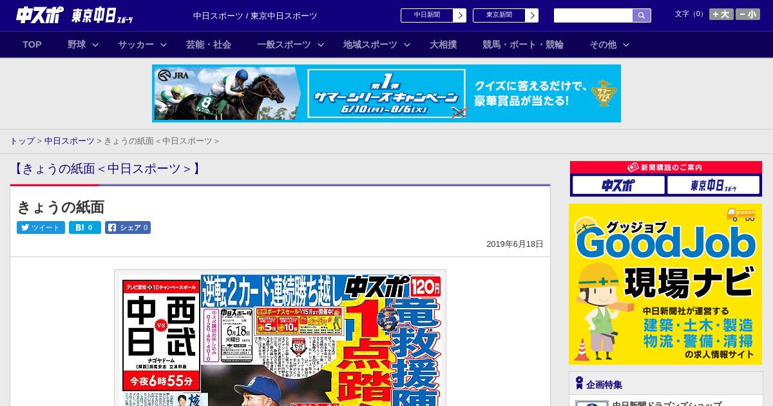
Task: Open the 地域スポーツ menu
Action: click(x=370, y=44)
